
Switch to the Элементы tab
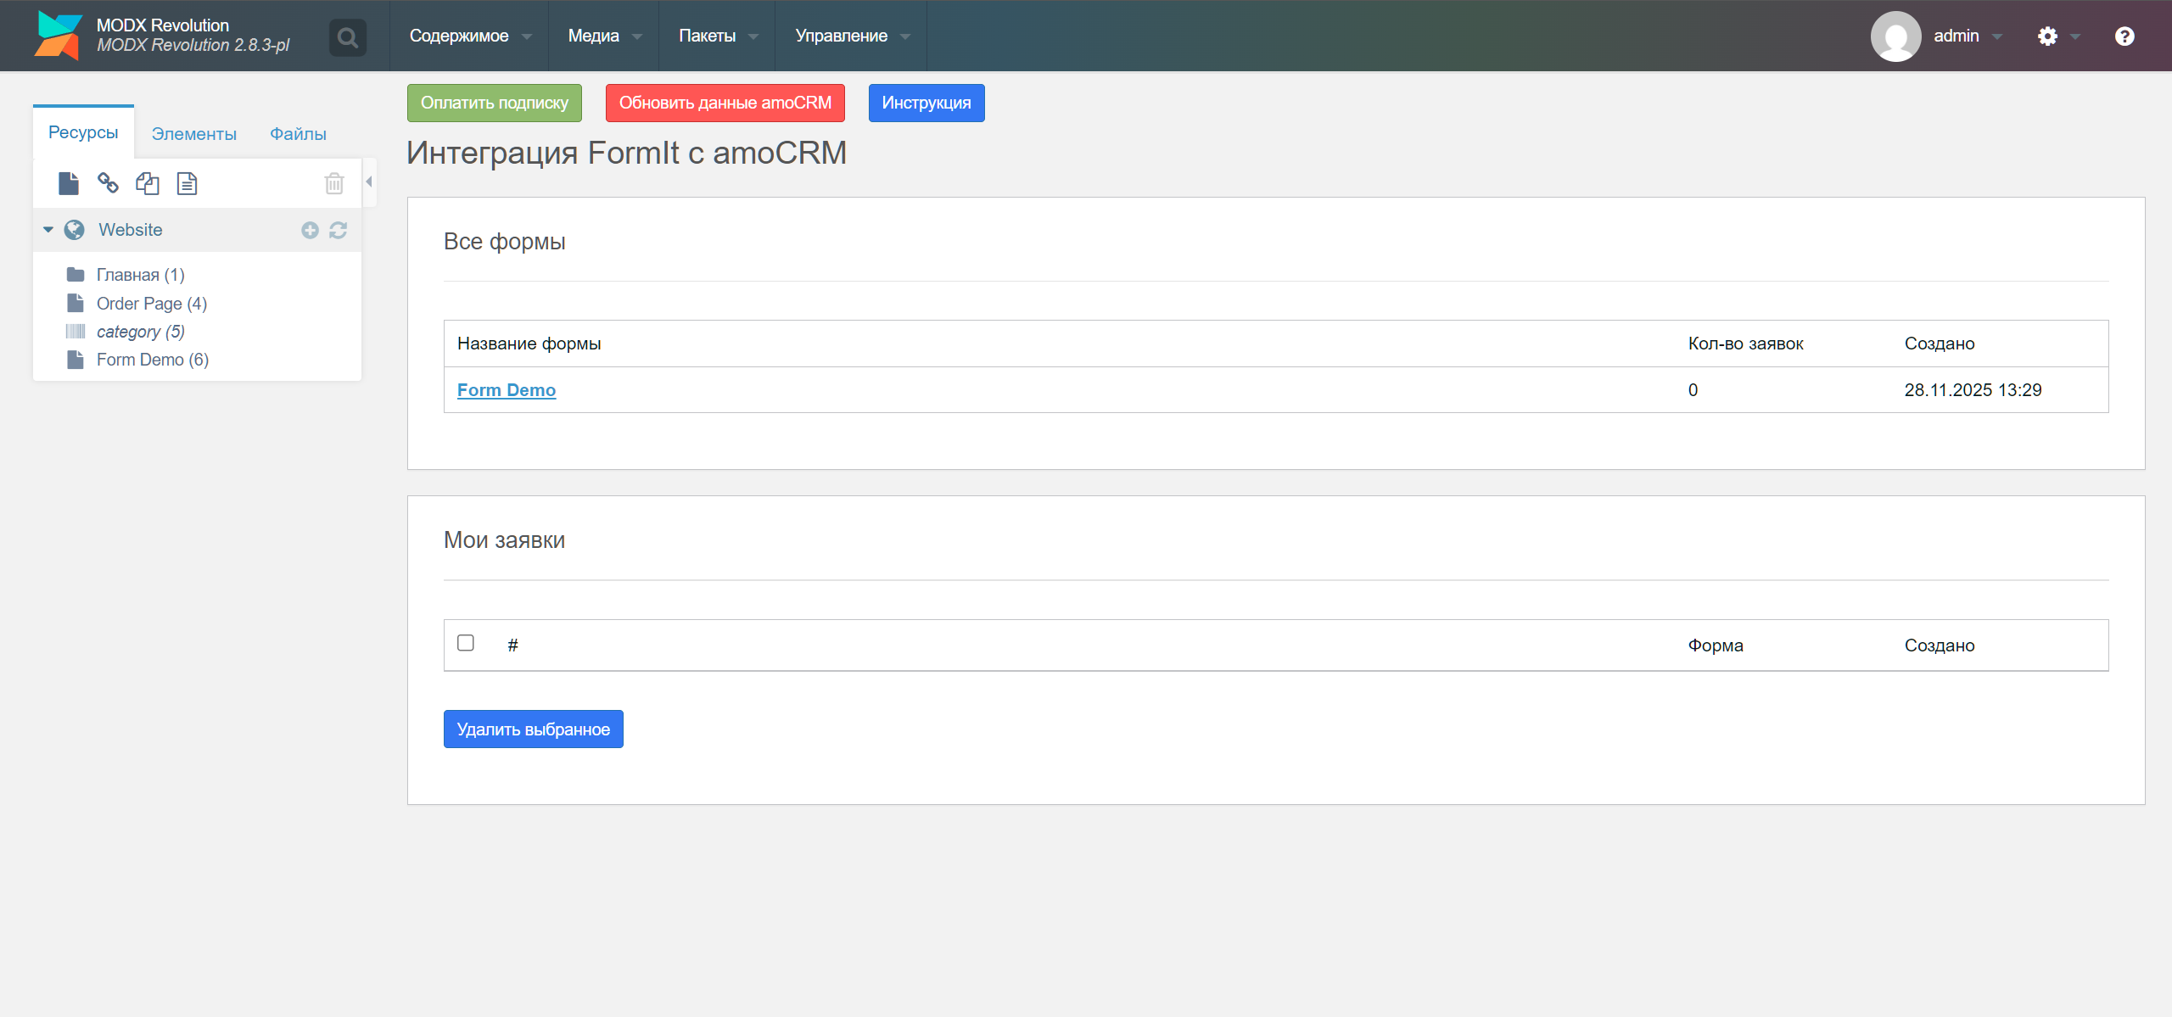(x=194, y=134)
